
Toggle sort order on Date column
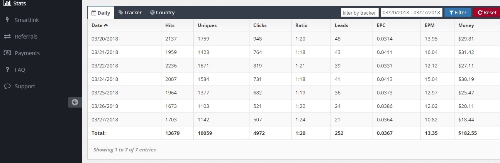click(x=100, y=25)
